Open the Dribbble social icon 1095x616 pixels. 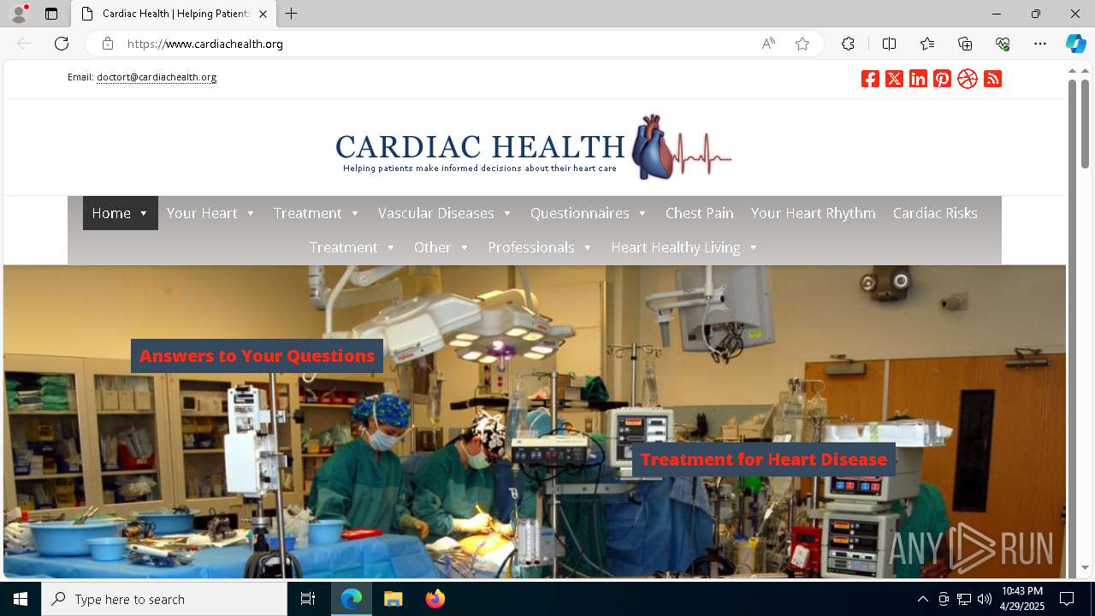[x=968, y=79]
